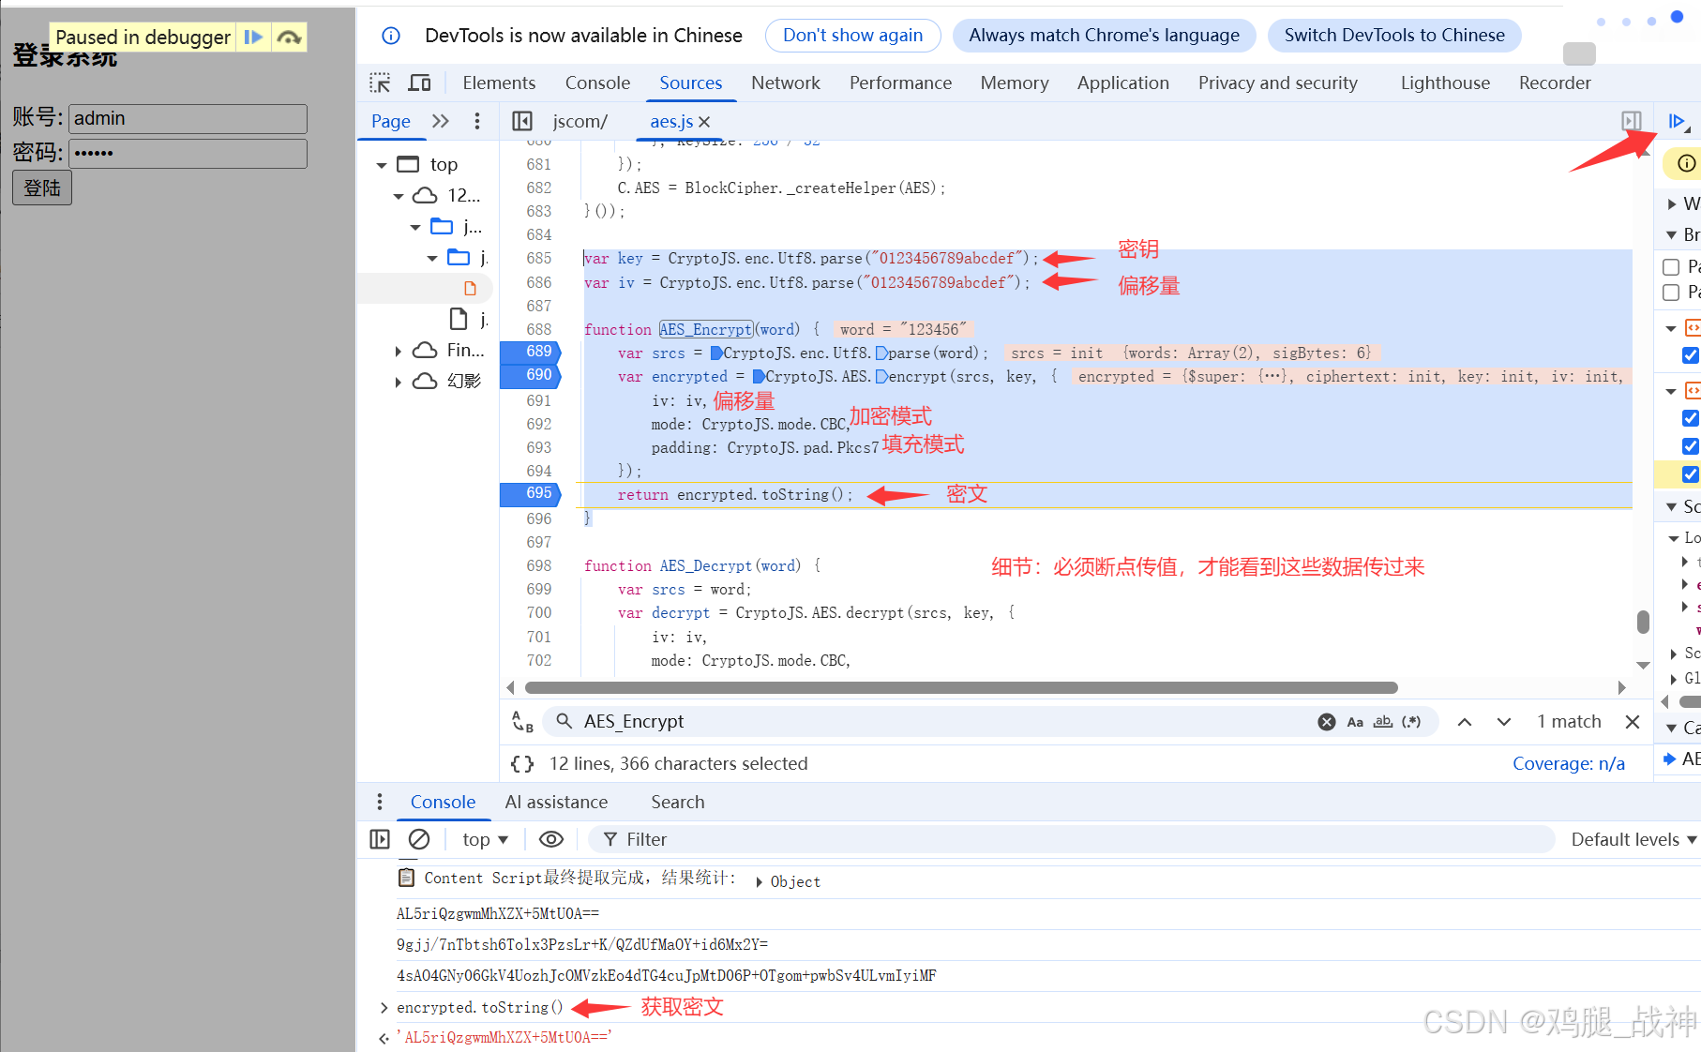Clear the console output
Screen dimensions: 1701x1052
point(419,839)
